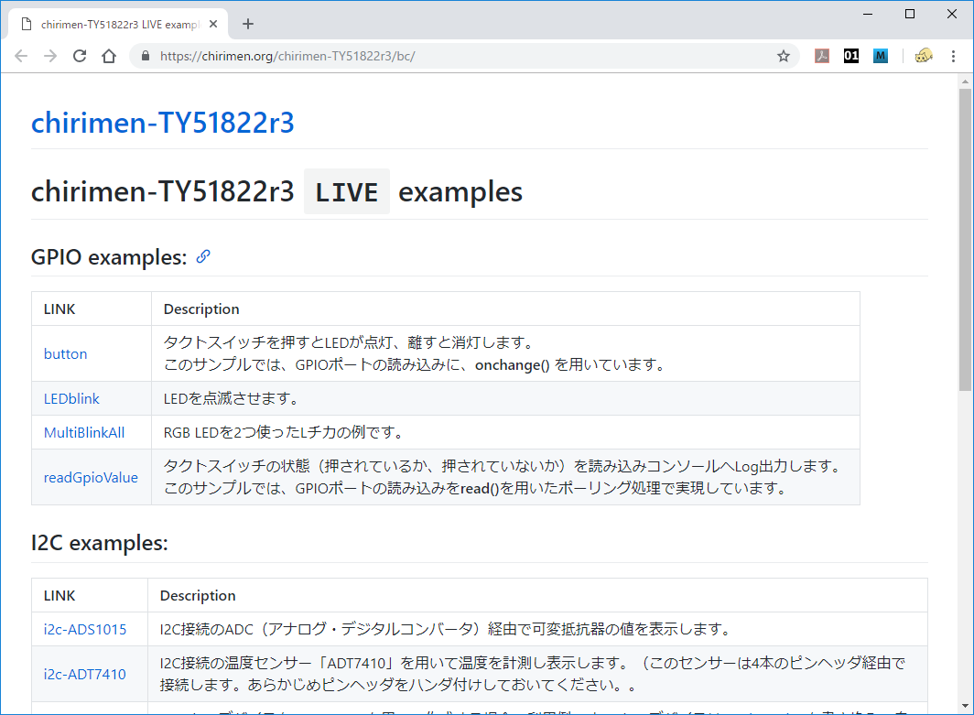Screen dimensions: 974x715
Task: Open the Adobe Acrobat extension
Action: 821,56
